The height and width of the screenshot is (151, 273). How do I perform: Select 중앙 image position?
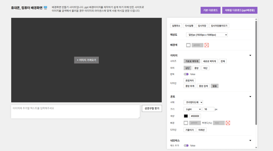pyautogui.click(x=197, y=68)
